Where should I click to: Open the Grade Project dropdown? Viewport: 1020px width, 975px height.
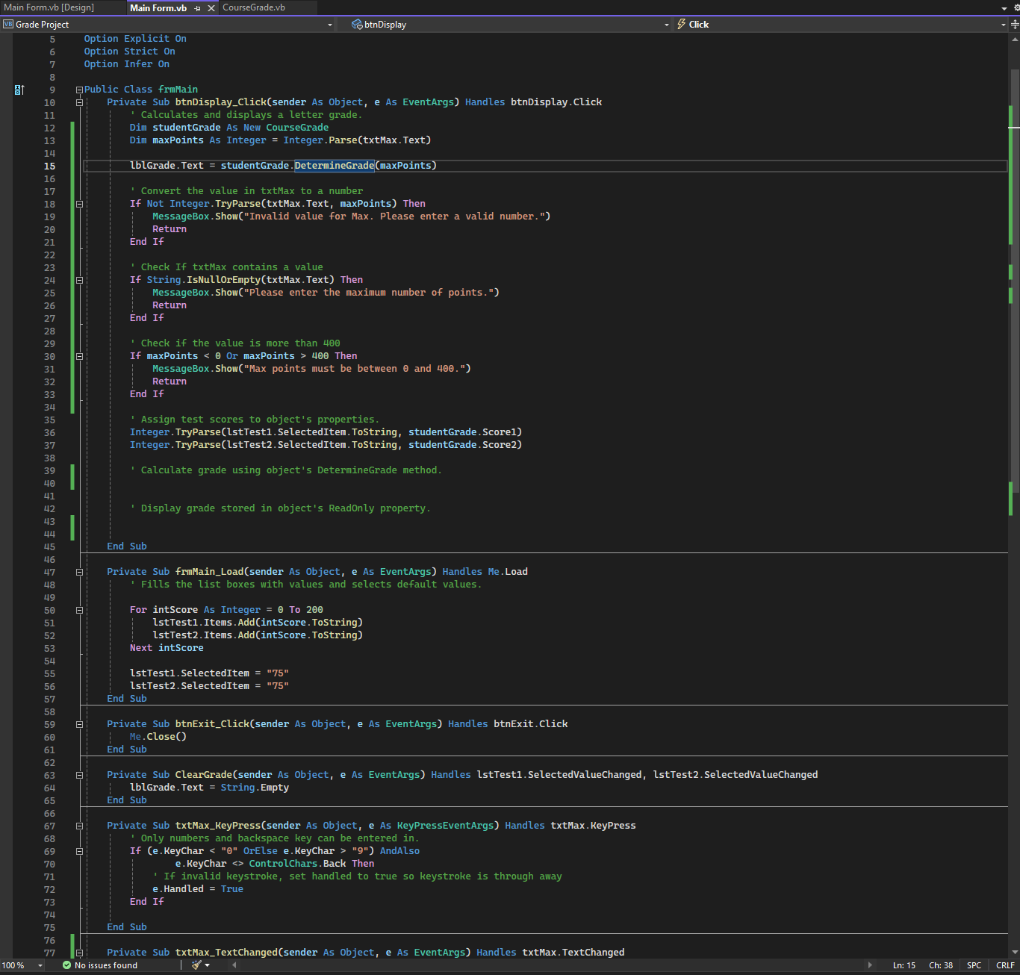(x=330, y=25)
